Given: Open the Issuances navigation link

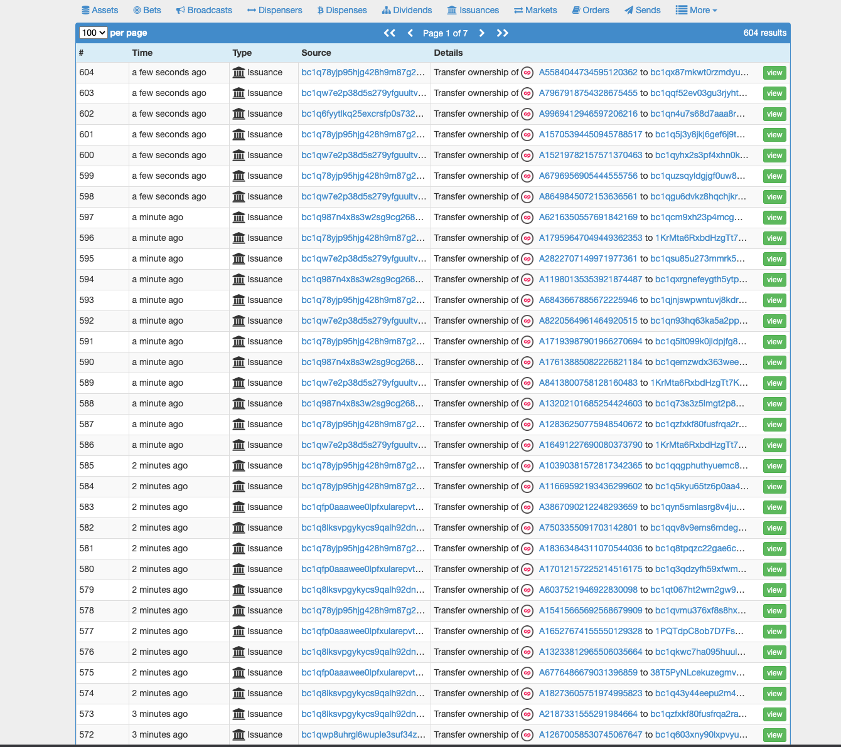Looking at the screenshot, I should (473, 10).
